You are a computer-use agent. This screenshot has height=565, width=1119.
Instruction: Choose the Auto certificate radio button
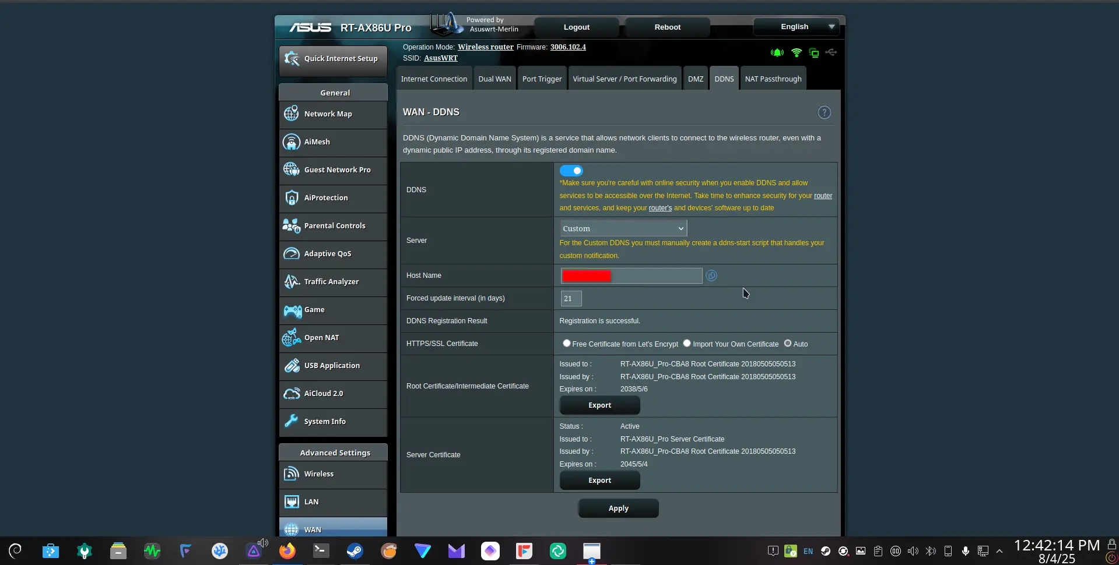[788, 344]
